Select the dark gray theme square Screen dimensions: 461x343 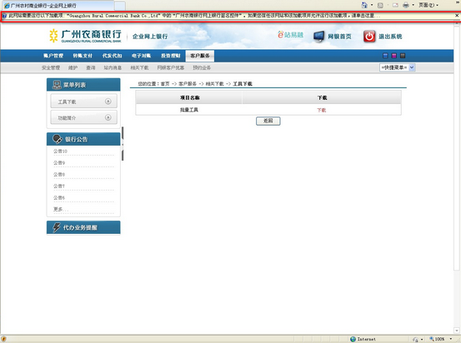(403, 56)
